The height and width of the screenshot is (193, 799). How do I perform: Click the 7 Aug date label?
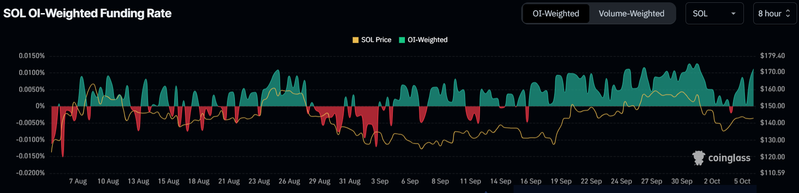[78, 181]
